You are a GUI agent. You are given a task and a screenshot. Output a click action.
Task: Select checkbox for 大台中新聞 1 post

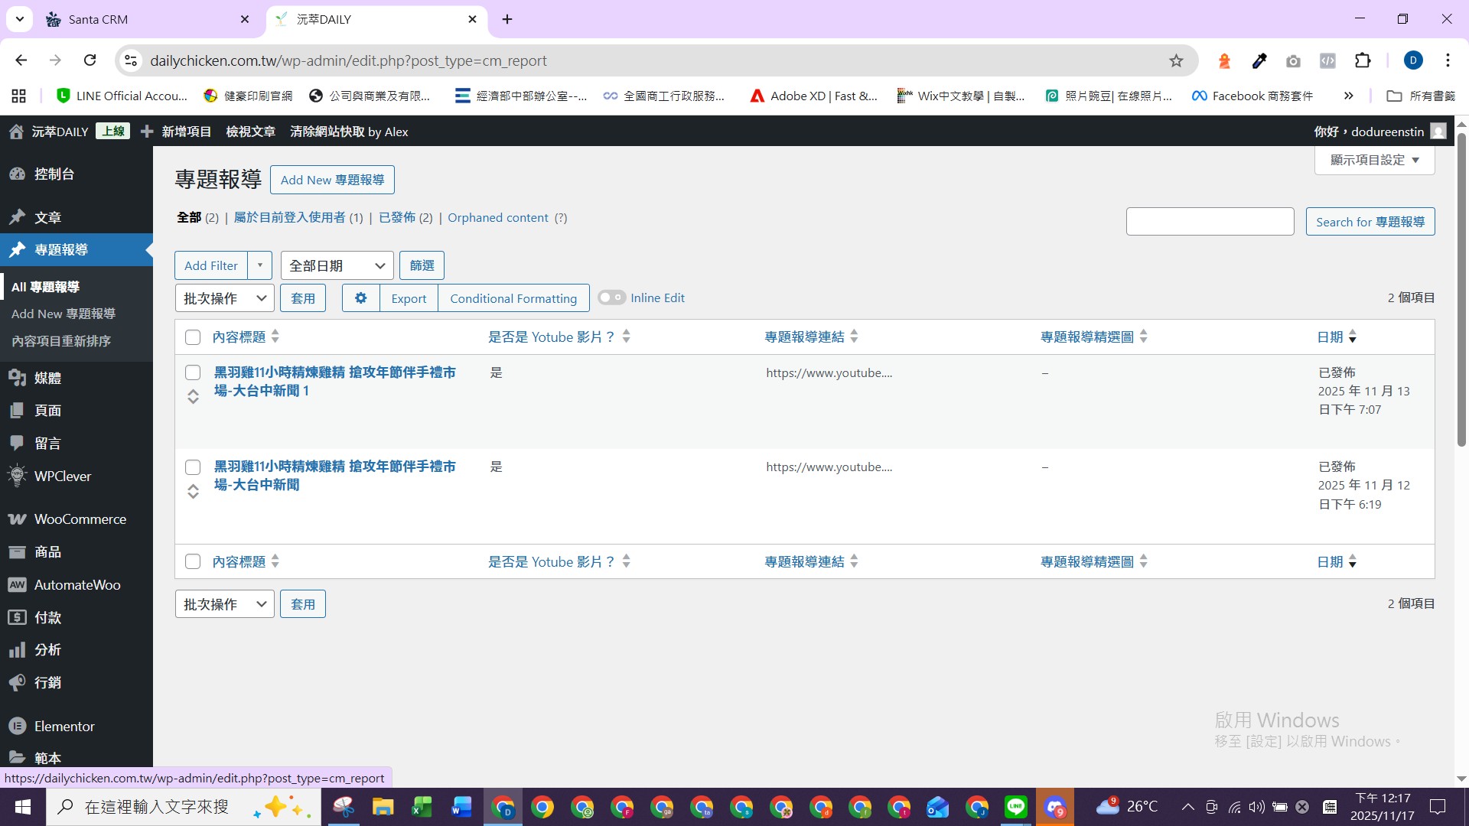click(x=193, y=372)
